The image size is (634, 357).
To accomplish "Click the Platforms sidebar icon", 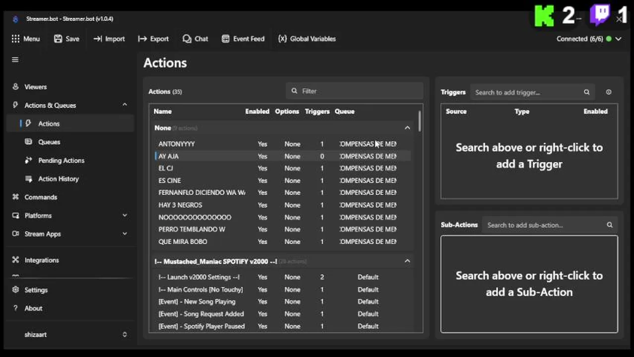I will pyautogui.click(x=15, y=215).
